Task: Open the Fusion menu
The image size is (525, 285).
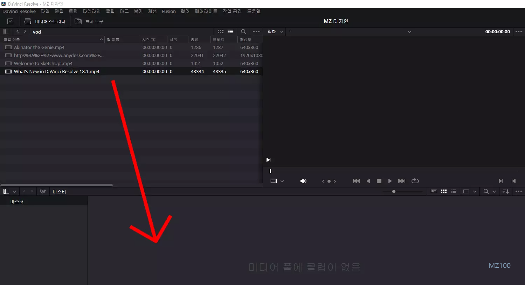Action: point(168,11)
